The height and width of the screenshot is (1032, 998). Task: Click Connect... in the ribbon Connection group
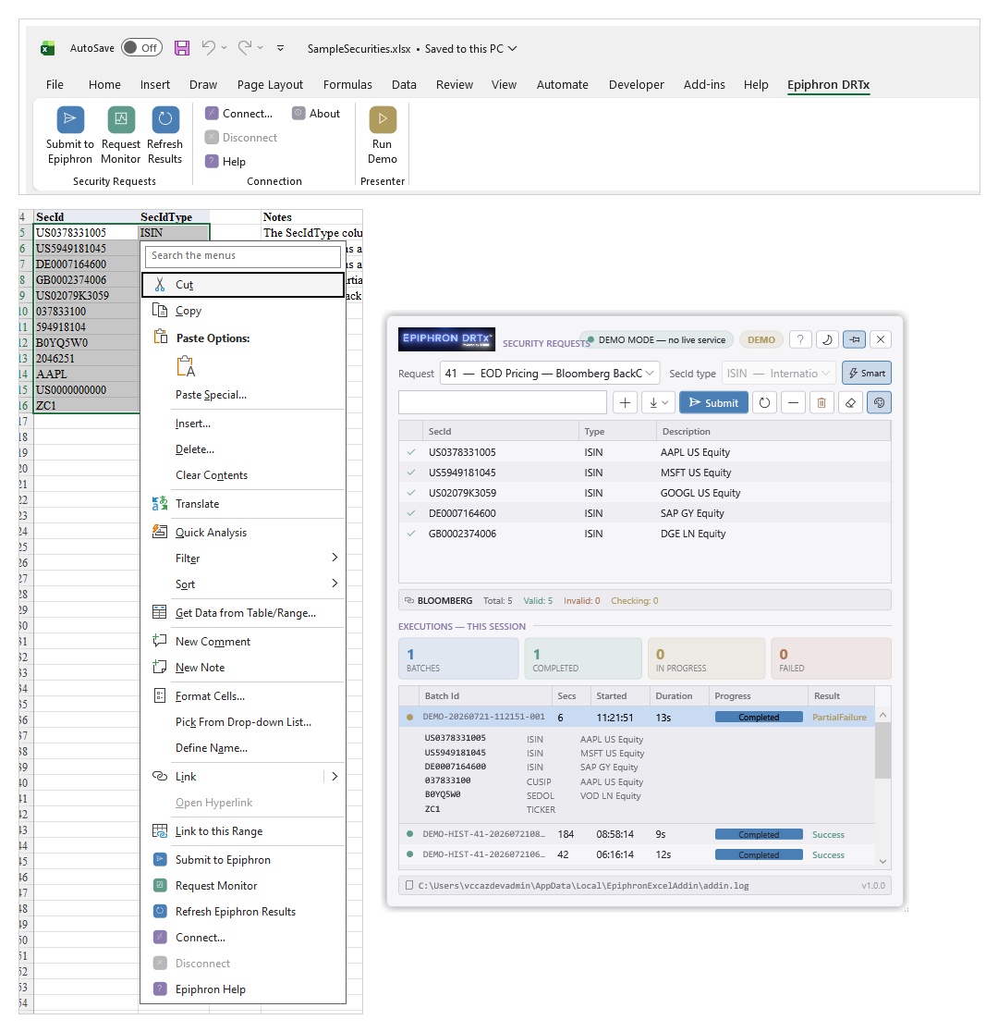238,113
